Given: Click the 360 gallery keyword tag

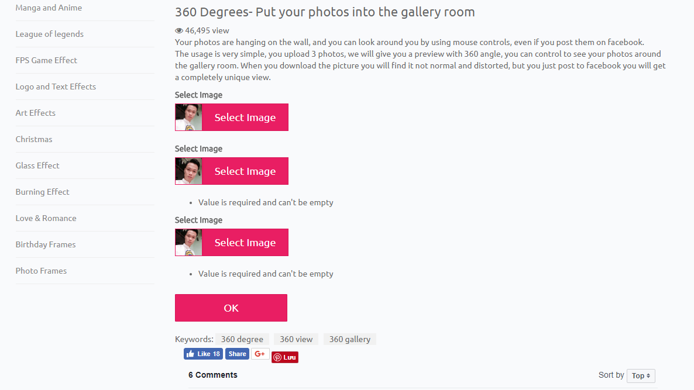Looking at the screenshot, I should point(350,339).
